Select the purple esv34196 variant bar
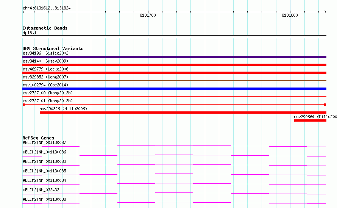337x208 pixels. 174,57
